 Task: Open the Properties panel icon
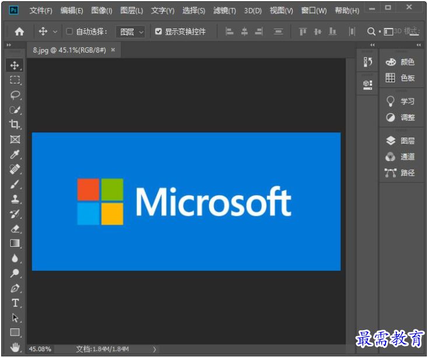click(x=368, y=85)
